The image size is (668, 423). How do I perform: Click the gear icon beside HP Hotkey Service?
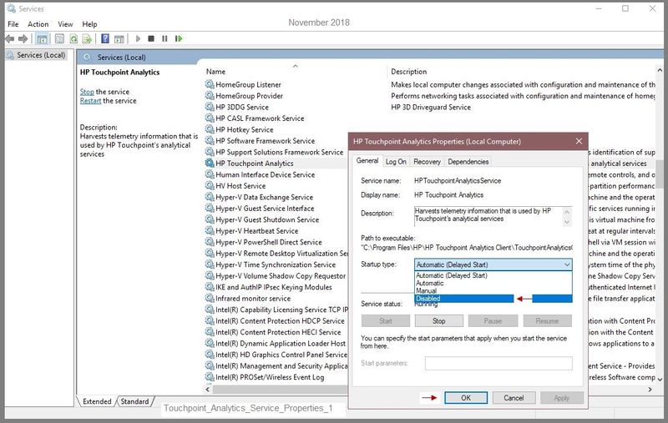click(x=210, y=129)
